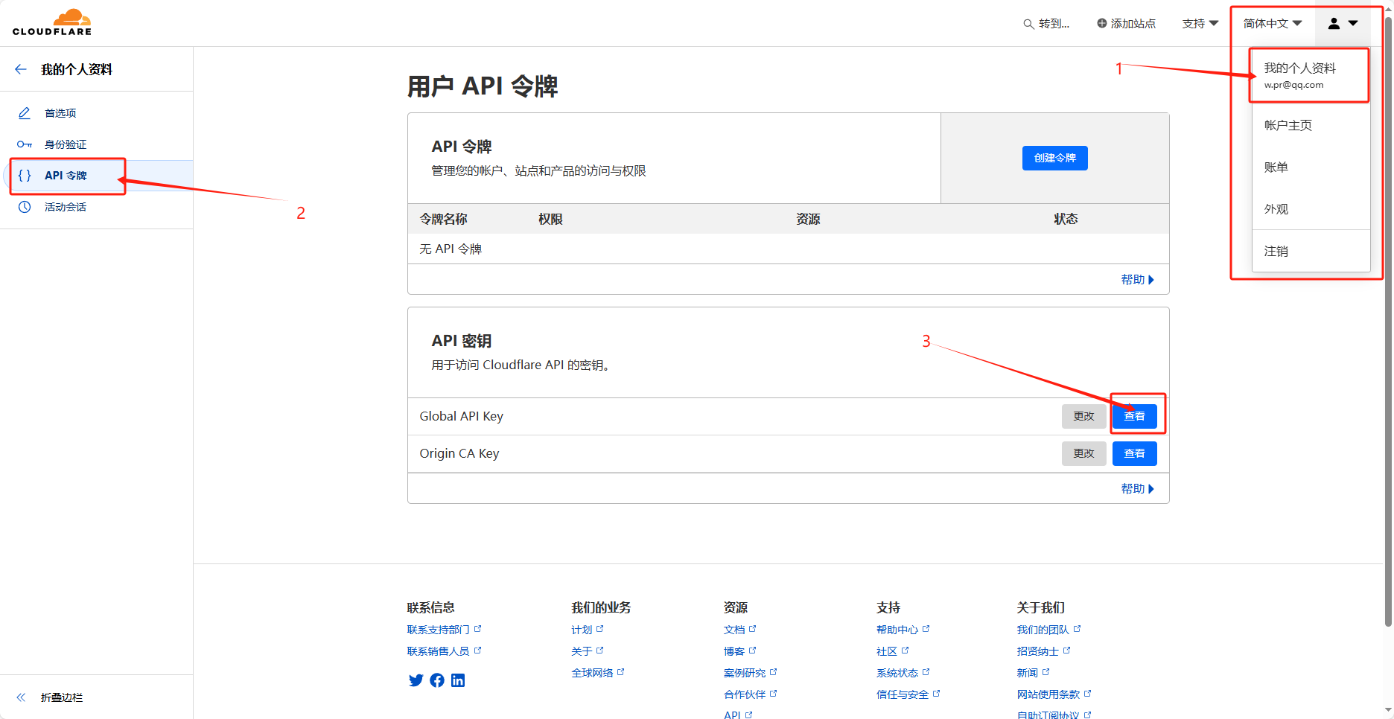Click 更改 for Origin CA Key
This screenshot has height=719, width=1394.
(x=1083, y=453)
